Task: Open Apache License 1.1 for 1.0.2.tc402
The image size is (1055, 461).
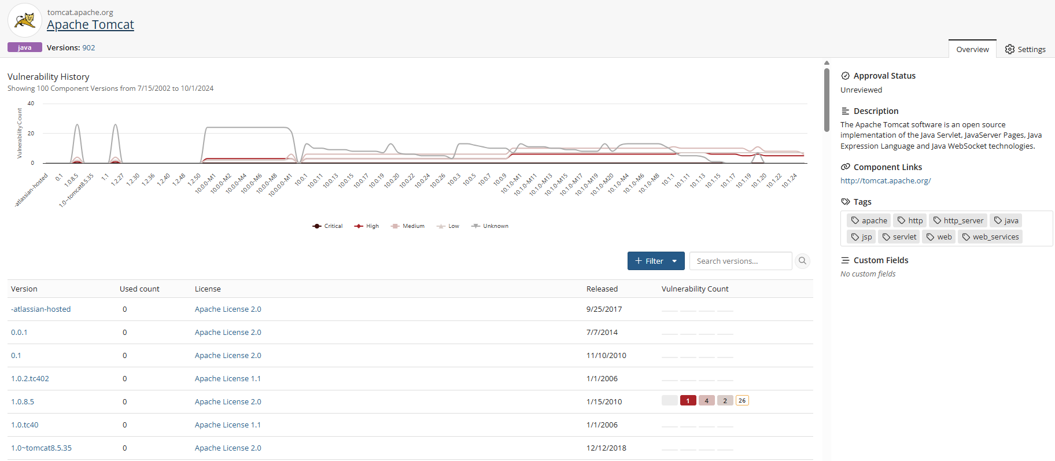Action: click(228, 378)
